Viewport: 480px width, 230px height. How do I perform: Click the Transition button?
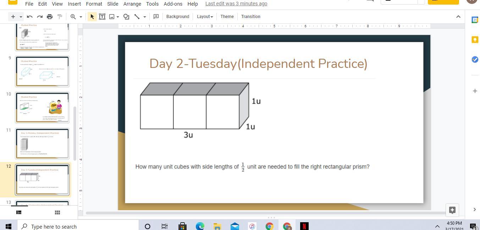tap(251, 17)
